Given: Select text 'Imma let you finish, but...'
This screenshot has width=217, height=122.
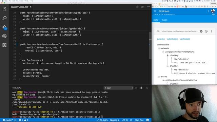Looking at the screenshot, I should [194, 63].
